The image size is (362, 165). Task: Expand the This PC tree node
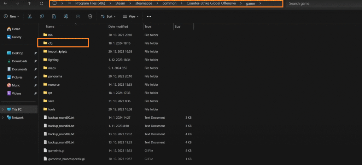3,109
